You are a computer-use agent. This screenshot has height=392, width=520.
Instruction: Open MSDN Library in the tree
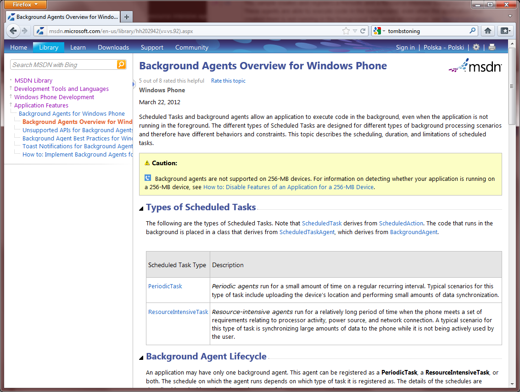coord(34,80)
